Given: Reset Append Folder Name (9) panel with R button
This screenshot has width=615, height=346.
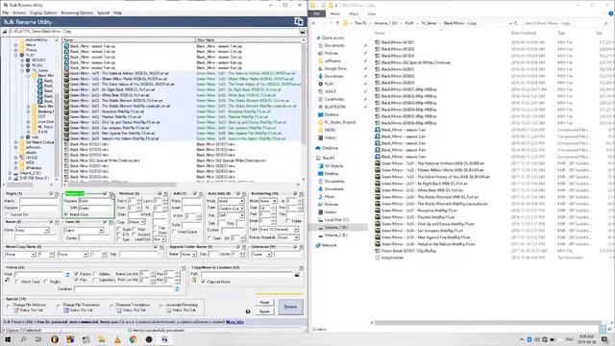Looking at the screenshot, I should pos(244,247).
